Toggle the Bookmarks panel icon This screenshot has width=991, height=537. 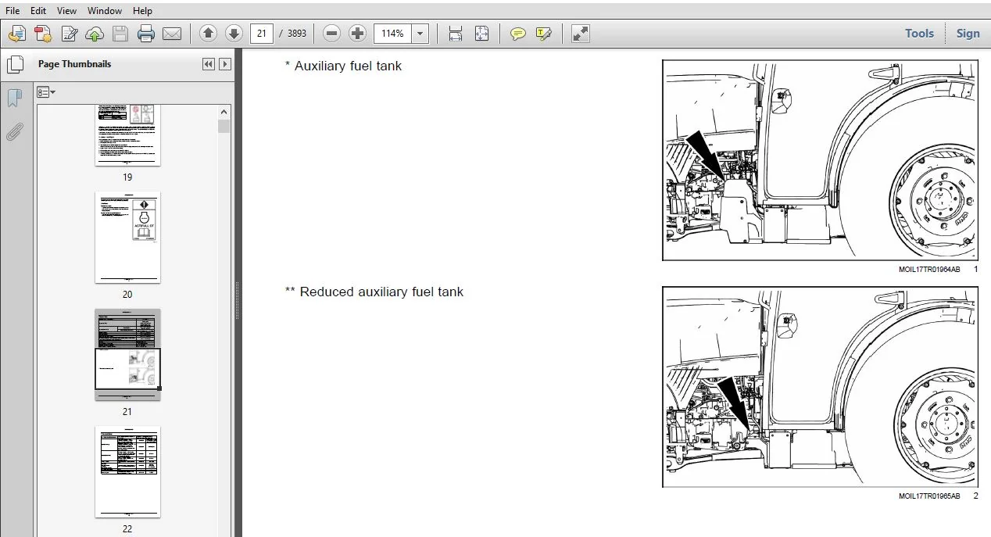14,98
